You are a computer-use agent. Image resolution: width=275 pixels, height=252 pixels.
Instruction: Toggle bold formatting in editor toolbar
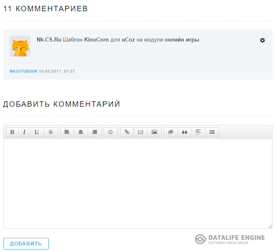(x=12, y=132)
